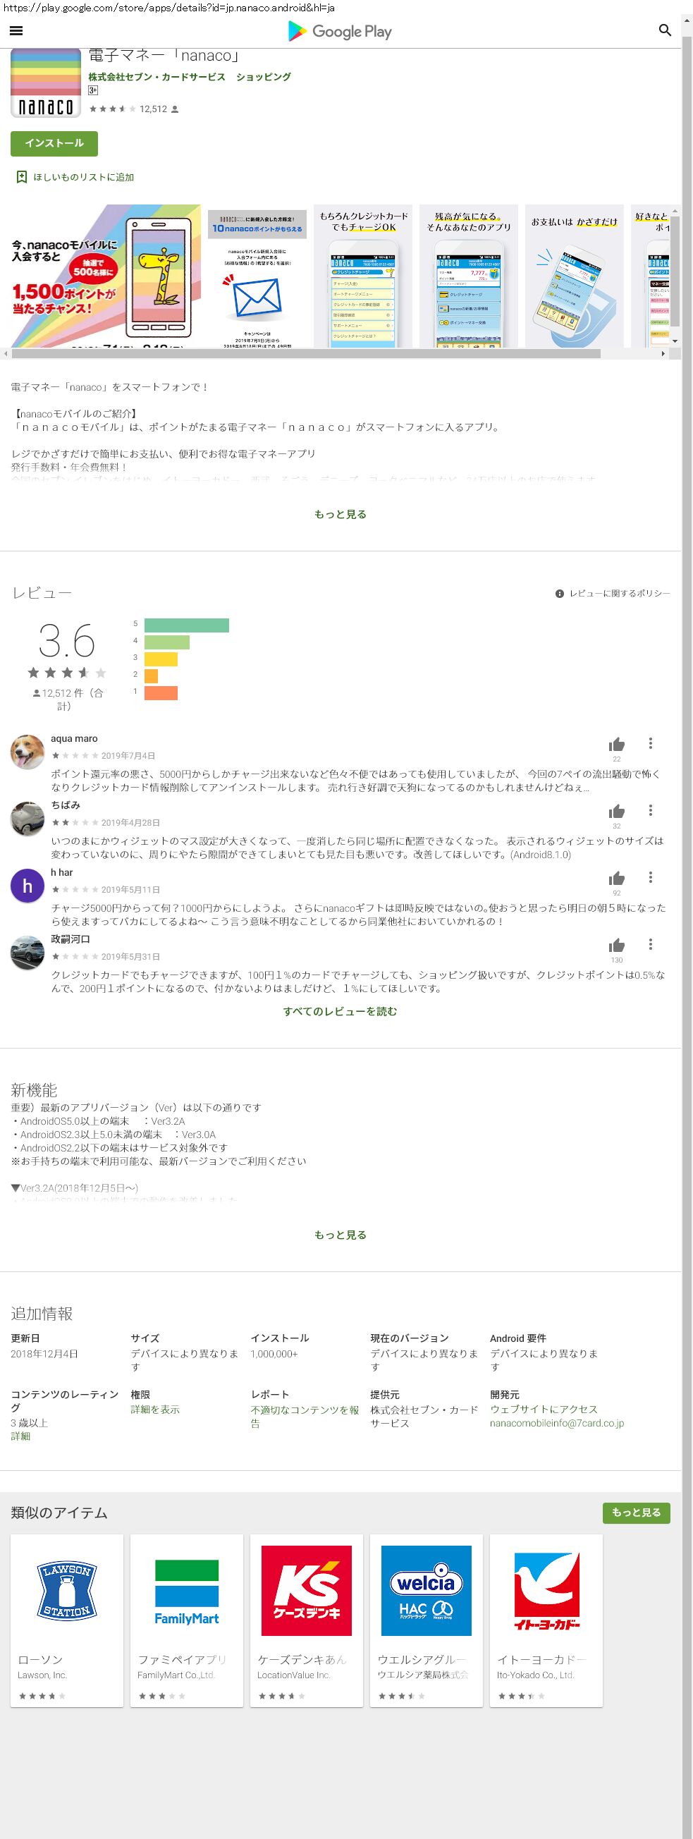This screenshot has width=693, height=1839.
Task: Click the green もっと見る similar items button
Action: click(637, 1513)
